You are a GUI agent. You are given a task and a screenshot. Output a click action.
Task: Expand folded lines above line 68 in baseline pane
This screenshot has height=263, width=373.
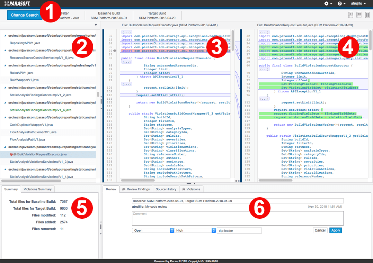126,62
